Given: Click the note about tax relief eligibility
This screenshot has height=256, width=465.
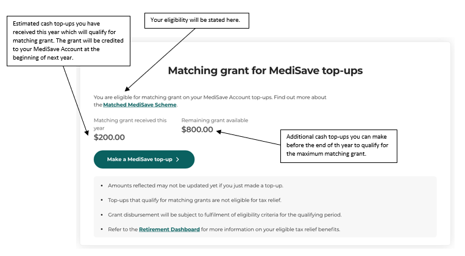Looking at the screenshot, I should click(194, 200).
